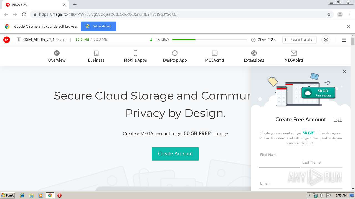Open a new browser tab
The width and height of the screenshot is (355, 199).
click(x=75, y=5)
